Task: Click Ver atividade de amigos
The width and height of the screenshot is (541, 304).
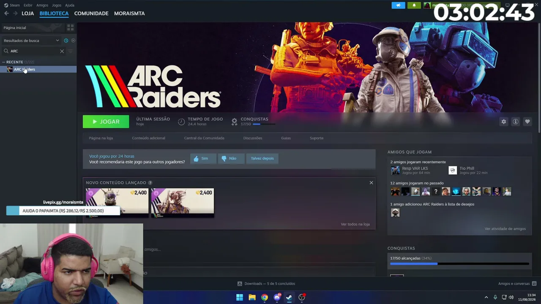Action: (505, 229)
